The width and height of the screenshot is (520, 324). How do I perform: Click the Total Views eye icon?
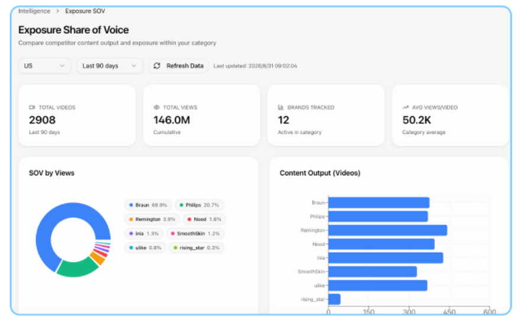157,107
